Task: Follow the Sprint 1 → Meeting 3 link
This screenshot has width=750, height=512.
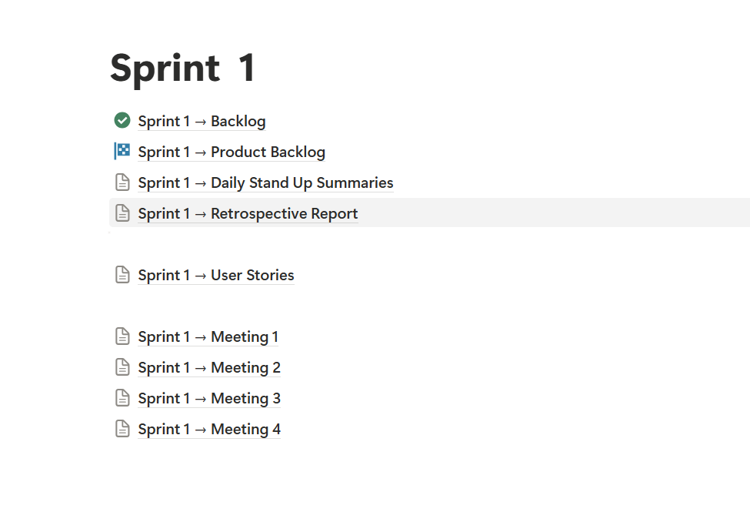Action: pyautogui.click(x=209, y=398)
